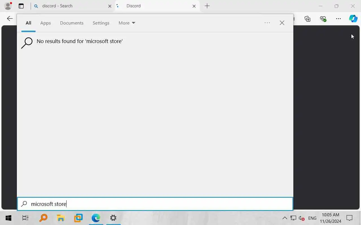This screenshot has height=225, width=361.
Task: Open Browser essentials heart icon
Action: pos(323,19)
